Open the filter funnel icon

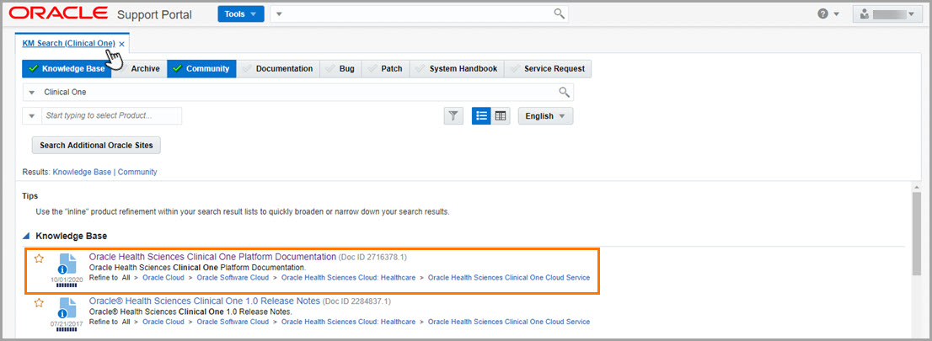pos(453,116)
